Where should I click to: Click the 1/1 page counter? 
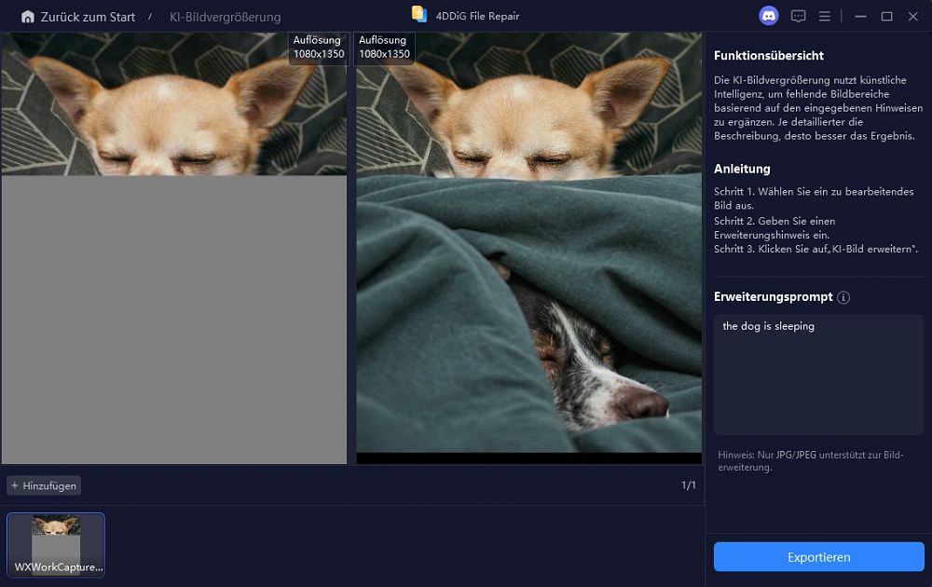click(x=689, y=485)
